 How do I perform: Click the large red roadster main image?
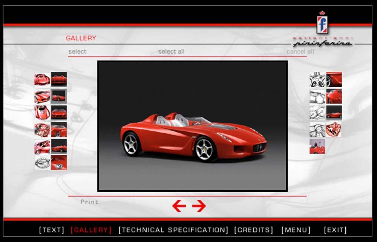(192, 126)
